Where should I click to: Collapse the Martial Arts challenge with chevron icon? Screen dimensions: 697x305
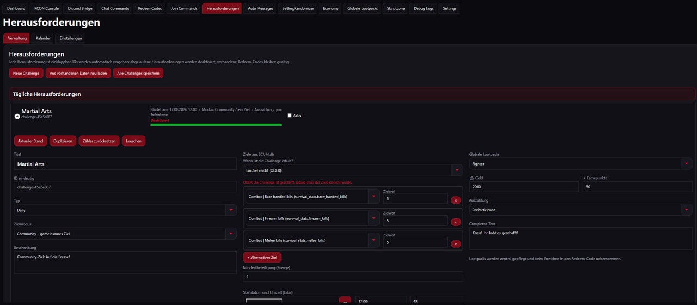pos(17,117)
